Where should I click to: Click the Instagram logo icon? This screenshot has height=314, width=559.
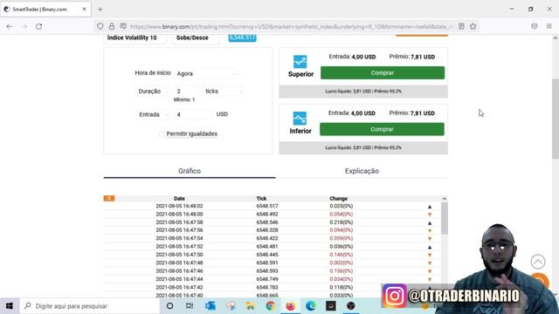point(394,296)
